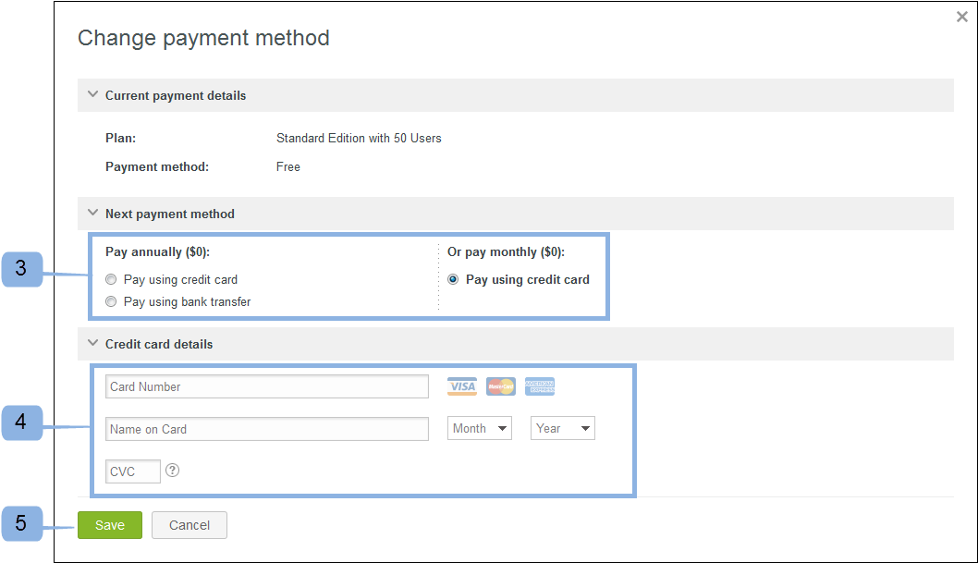The height and width of the screenshot is (563, 978).
Task: Collapse the Credit card details section
Action: pos(92,343)
